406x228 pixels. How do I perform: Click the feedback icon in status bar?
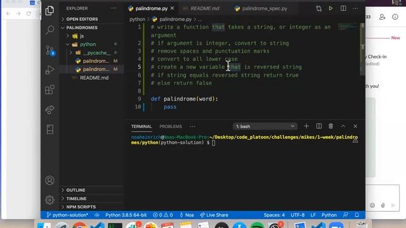click(x=345, y=215)
